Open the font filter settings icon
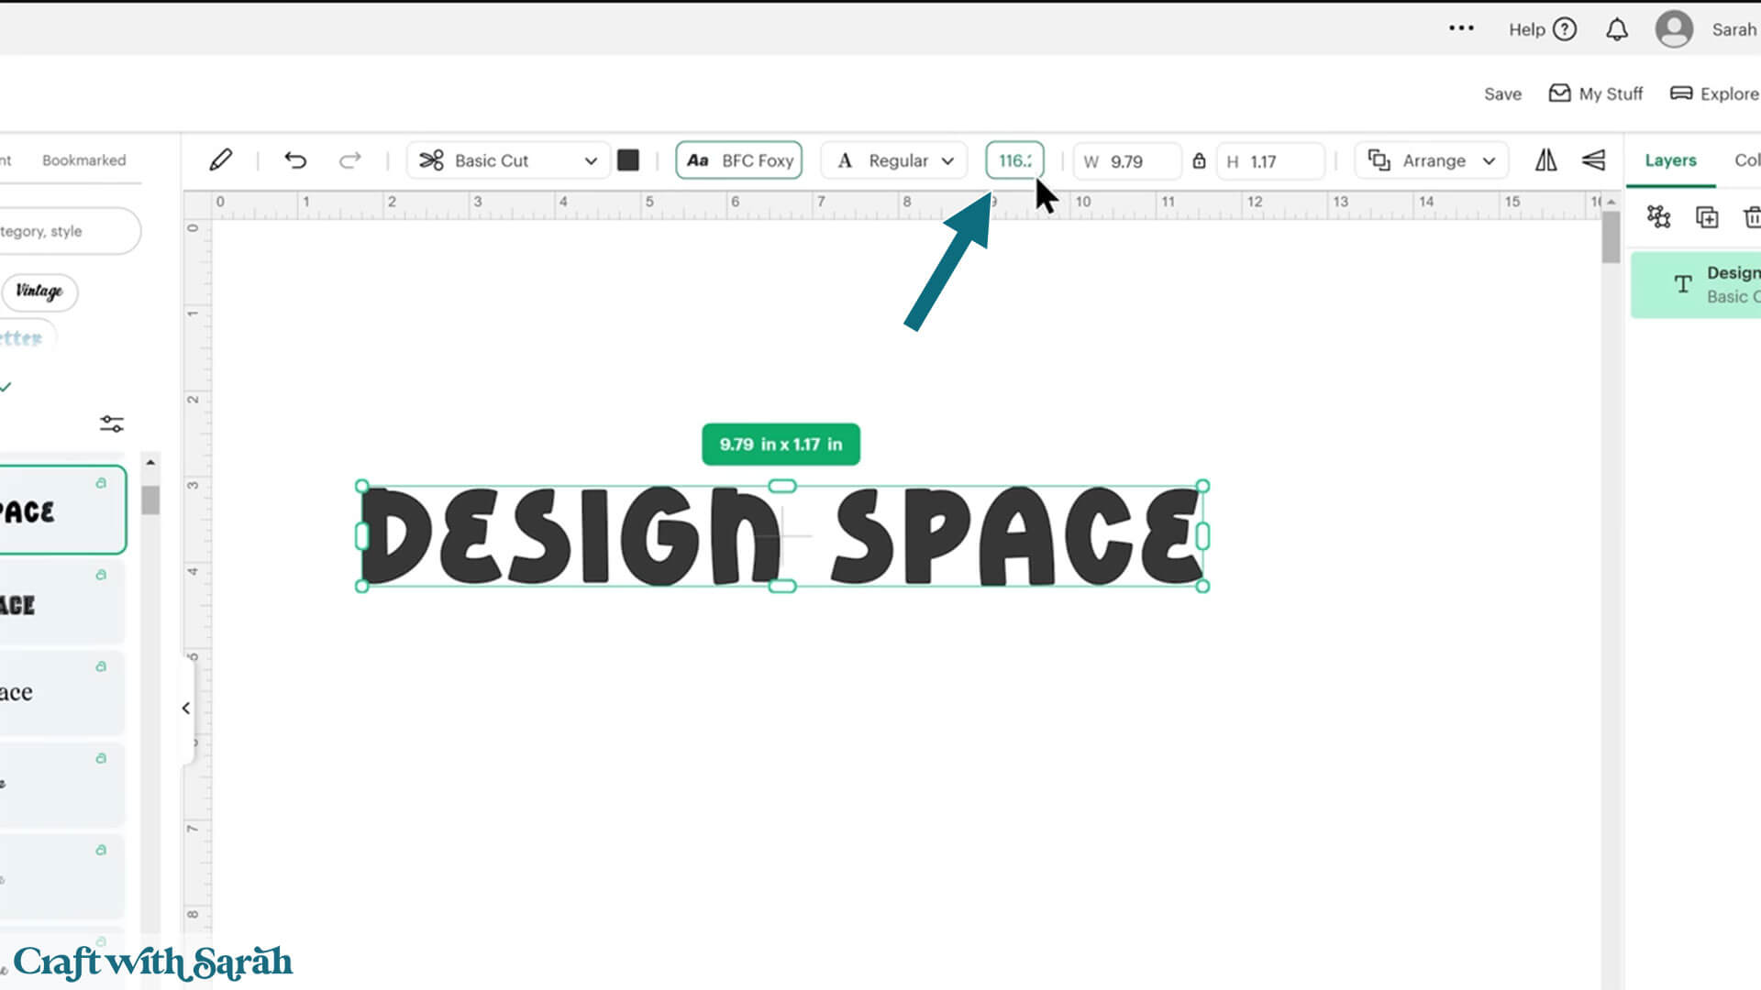1761x990 pixels. click(111, 423)
